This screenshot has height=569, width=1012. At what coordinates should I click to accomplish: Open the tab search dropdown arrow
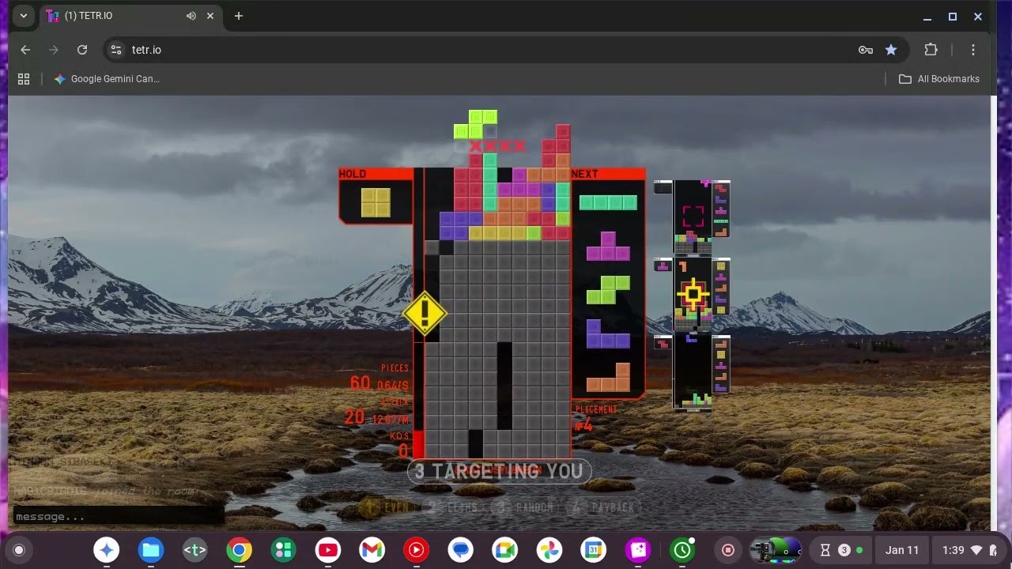24,16
